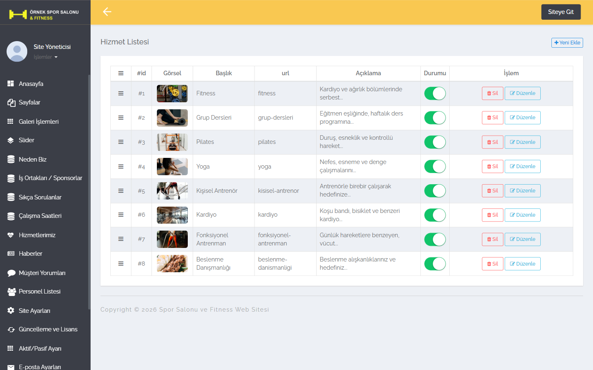Click the Kardiyo thumbnail image
This screenshot has width=593, height=370.
tap(172, 215)
